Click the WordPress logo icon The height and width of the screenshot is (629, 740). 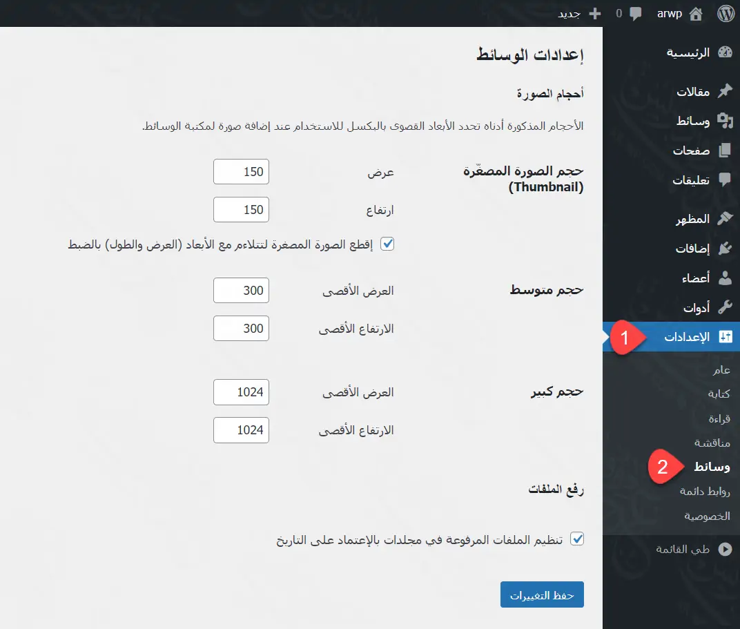(x=725, y=13)
